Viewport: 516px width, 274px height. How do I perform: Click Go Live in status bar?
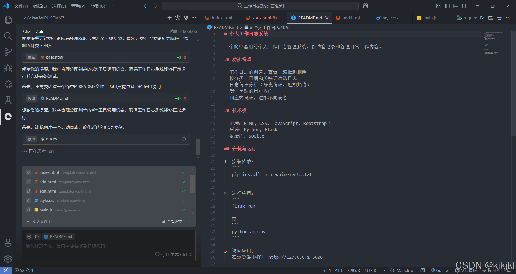(x=440, y=270)
